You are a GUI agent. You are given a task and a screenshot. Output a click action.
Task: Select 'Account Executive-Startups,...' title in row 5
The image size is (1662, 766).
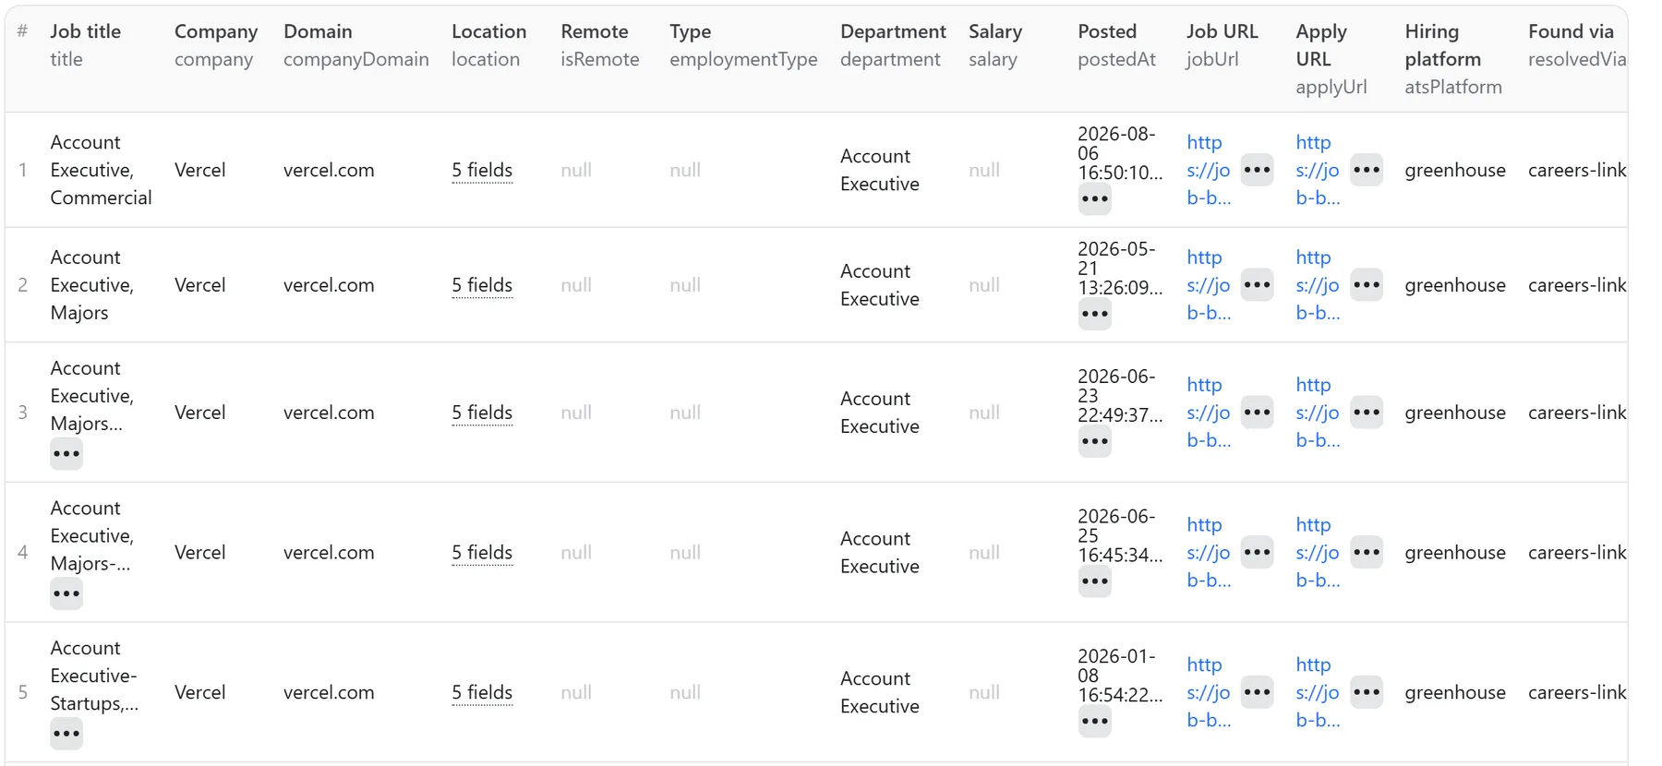(x=94, y=676)
